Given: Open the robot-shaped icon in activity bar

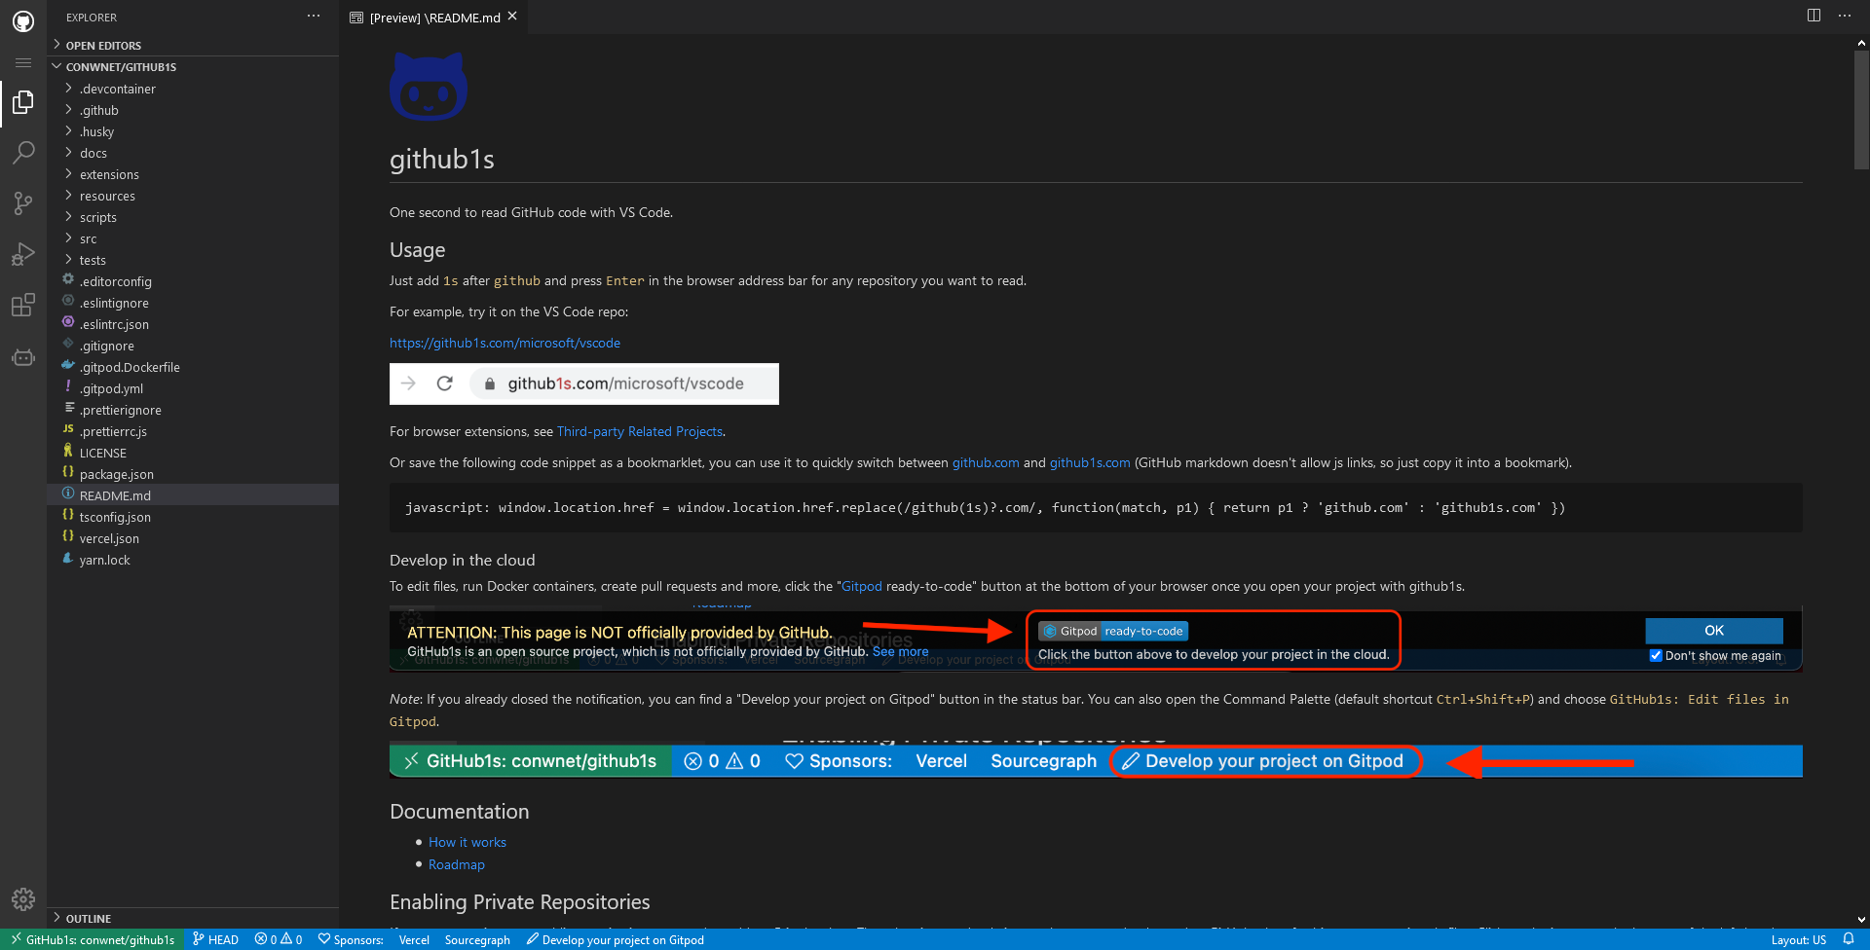Looking at the screenshot, I should click(x=23, y=357).
